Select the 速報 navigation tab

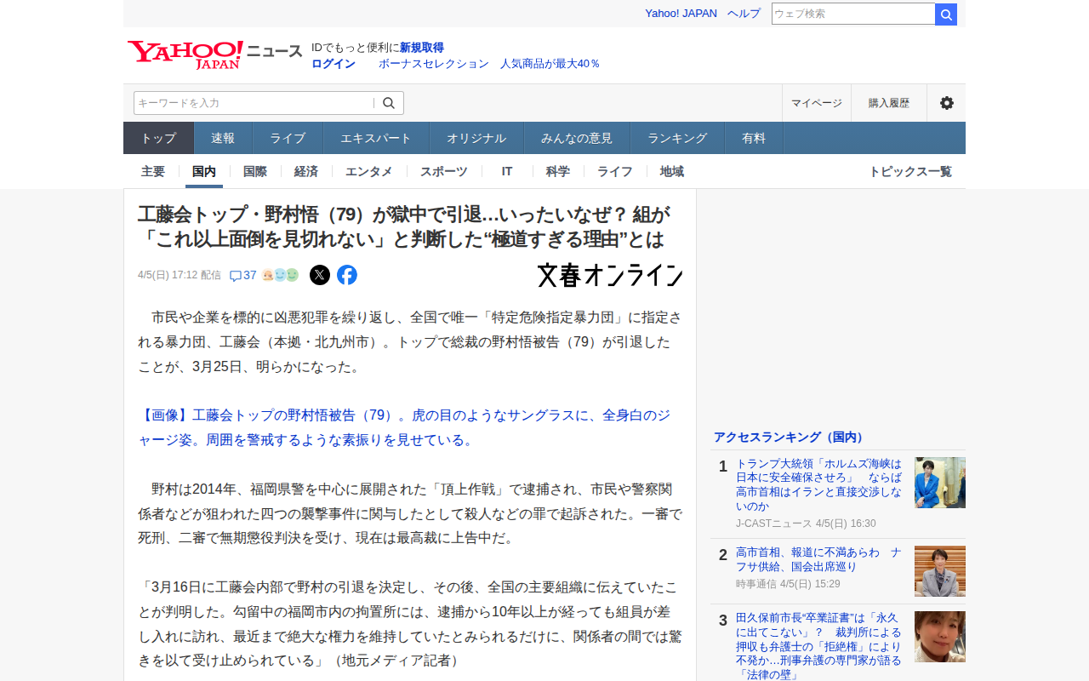223,138
